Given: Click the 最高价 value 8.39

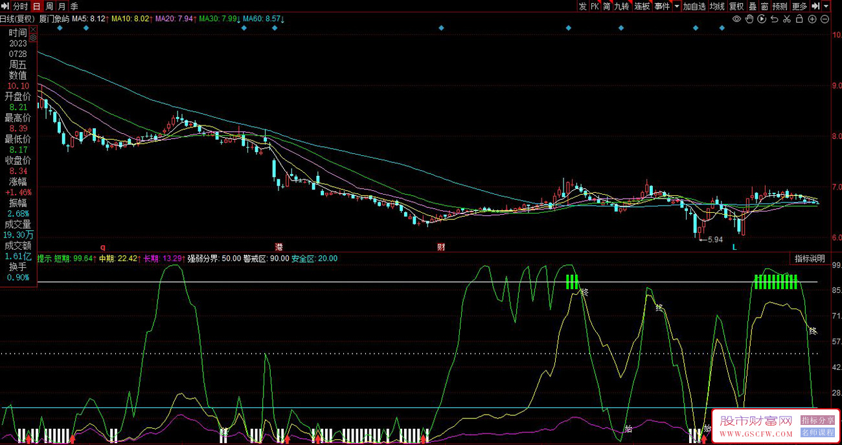Looking at the screenshot, I should point(18,129).
